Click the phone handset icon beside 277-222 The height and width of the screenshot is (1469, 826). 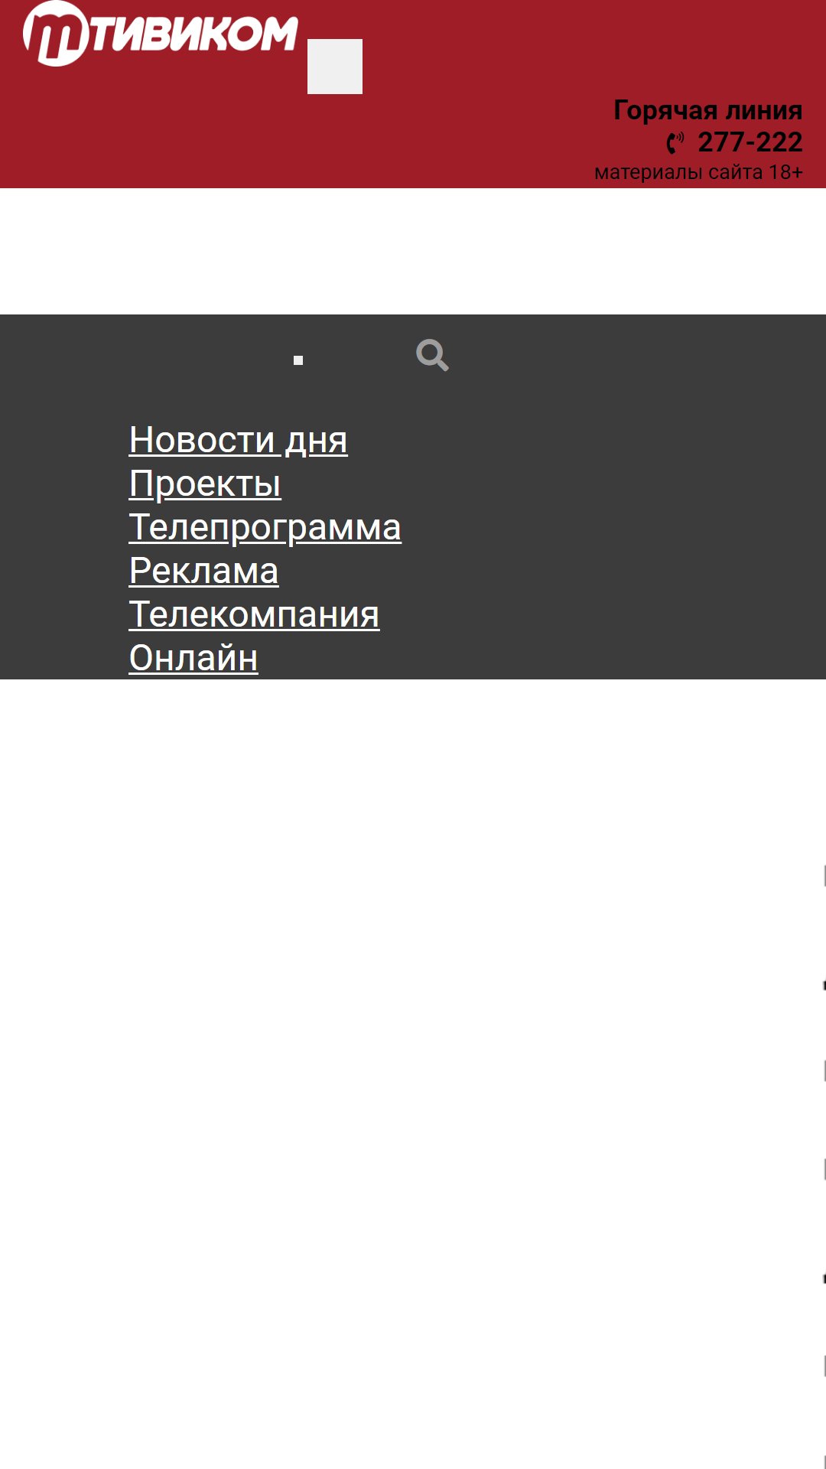click(x=675, y=143)
